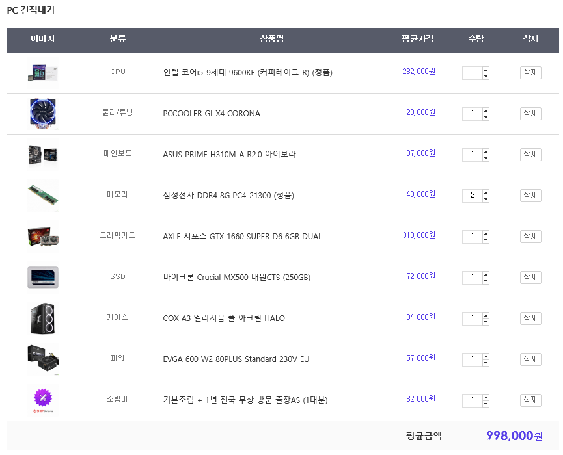Click the 분류 column header

(117, 38)
